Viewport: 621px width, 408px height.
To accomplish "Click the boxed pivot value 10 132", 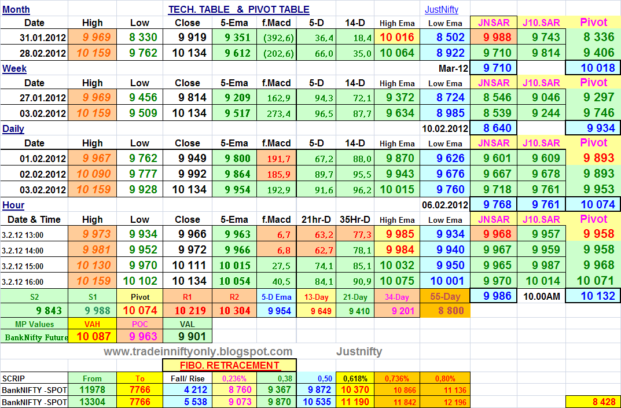I will [593, 296].
